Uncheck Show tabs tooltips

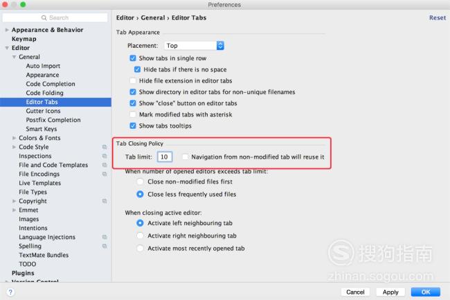click(133, 125)
